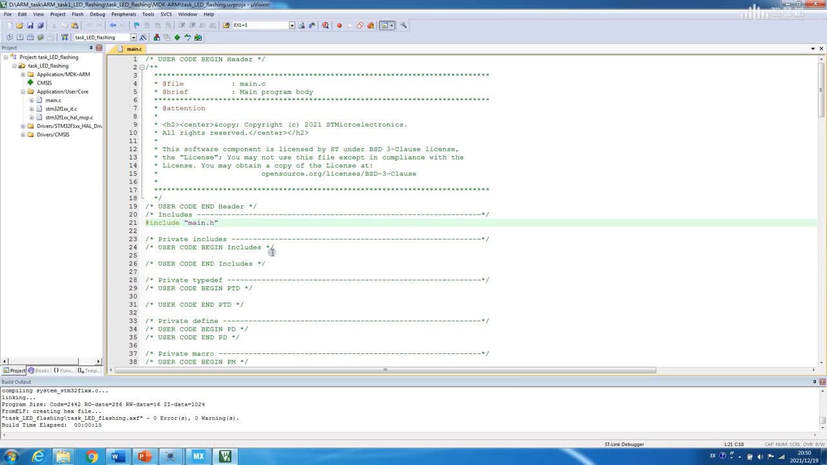Click the Find text input field
827x465 pixels.
(260, 25)
